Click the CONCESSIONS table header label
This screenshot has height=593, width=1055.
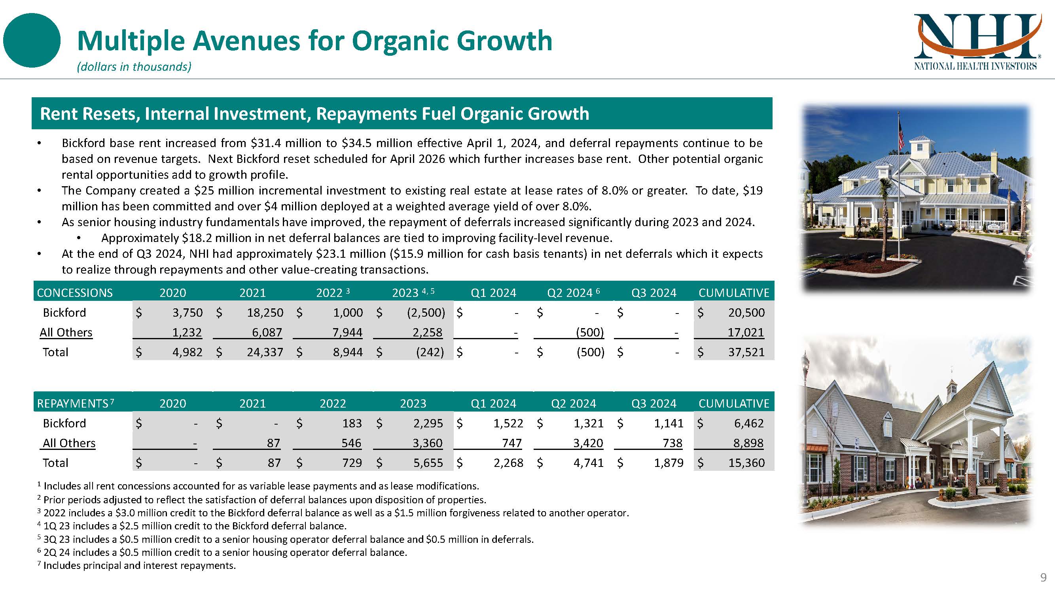coord(74,293)
